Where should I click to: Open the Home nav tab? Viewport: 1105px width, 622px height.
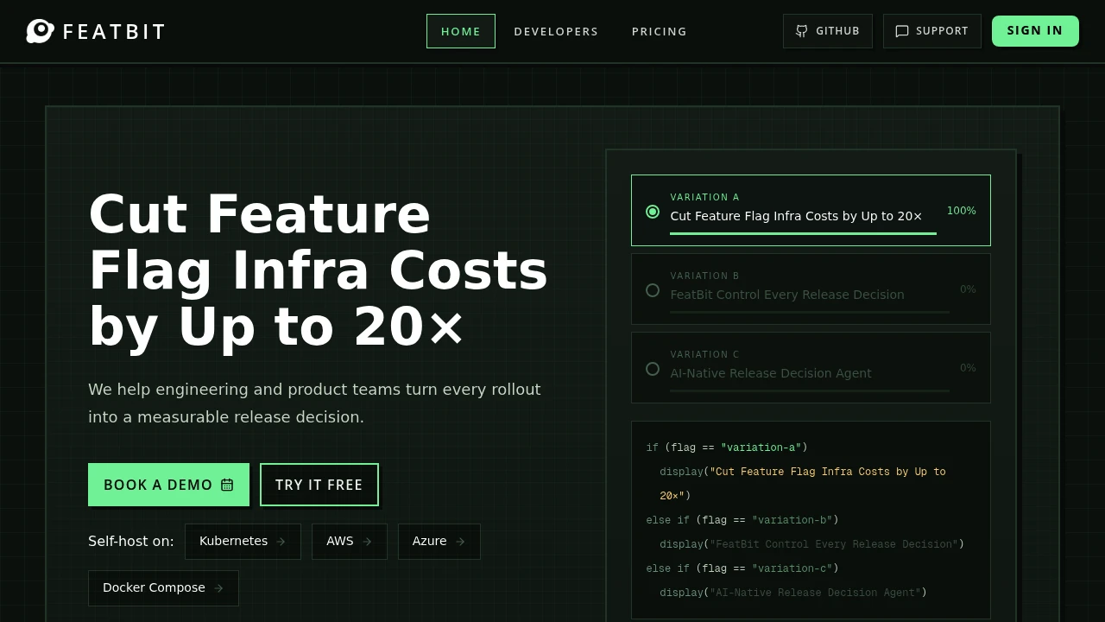click(x=461, y=31)
